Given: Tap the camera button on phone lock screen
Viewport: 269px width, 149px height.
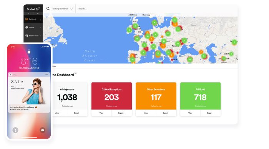Looking at the screenshot, I should point(43,130).
